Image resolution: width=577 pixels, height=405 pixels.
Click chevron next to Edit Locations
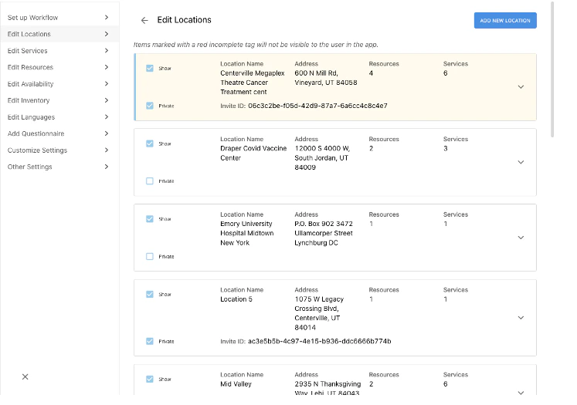click(107, 34)
